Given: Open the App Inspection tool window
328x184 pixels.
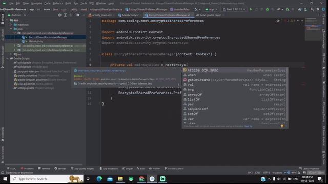Looking at the screenshot, I should [x=109, y=168].
